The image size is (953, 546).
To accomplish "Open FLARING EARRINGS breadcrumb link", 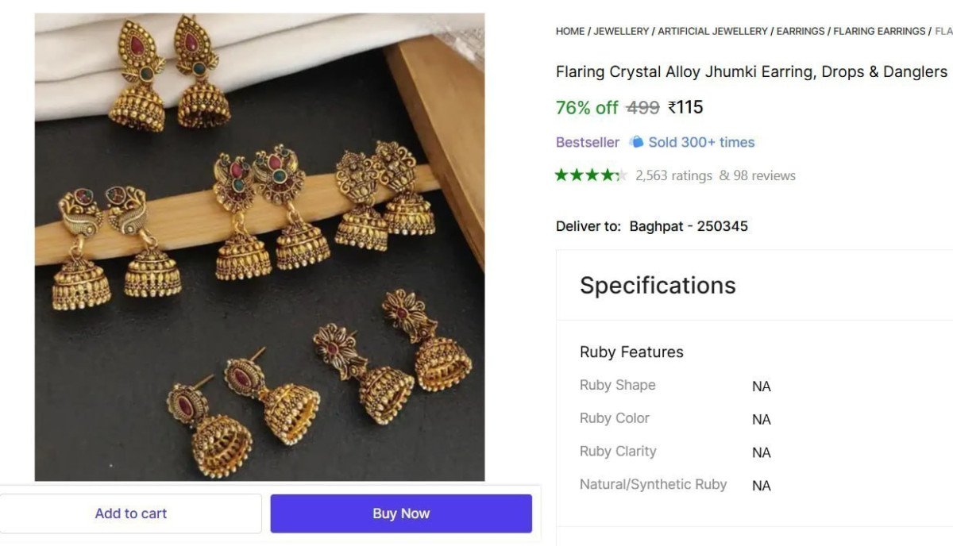I will [879, 31].
